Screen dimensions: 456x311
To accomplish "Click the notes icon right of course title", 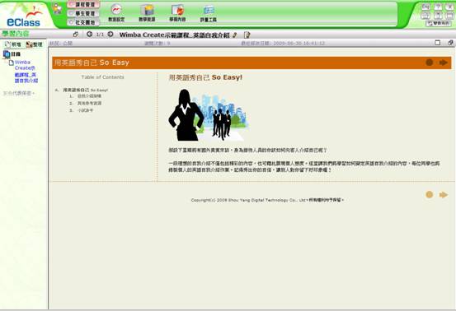I will [x=247, y=35].
